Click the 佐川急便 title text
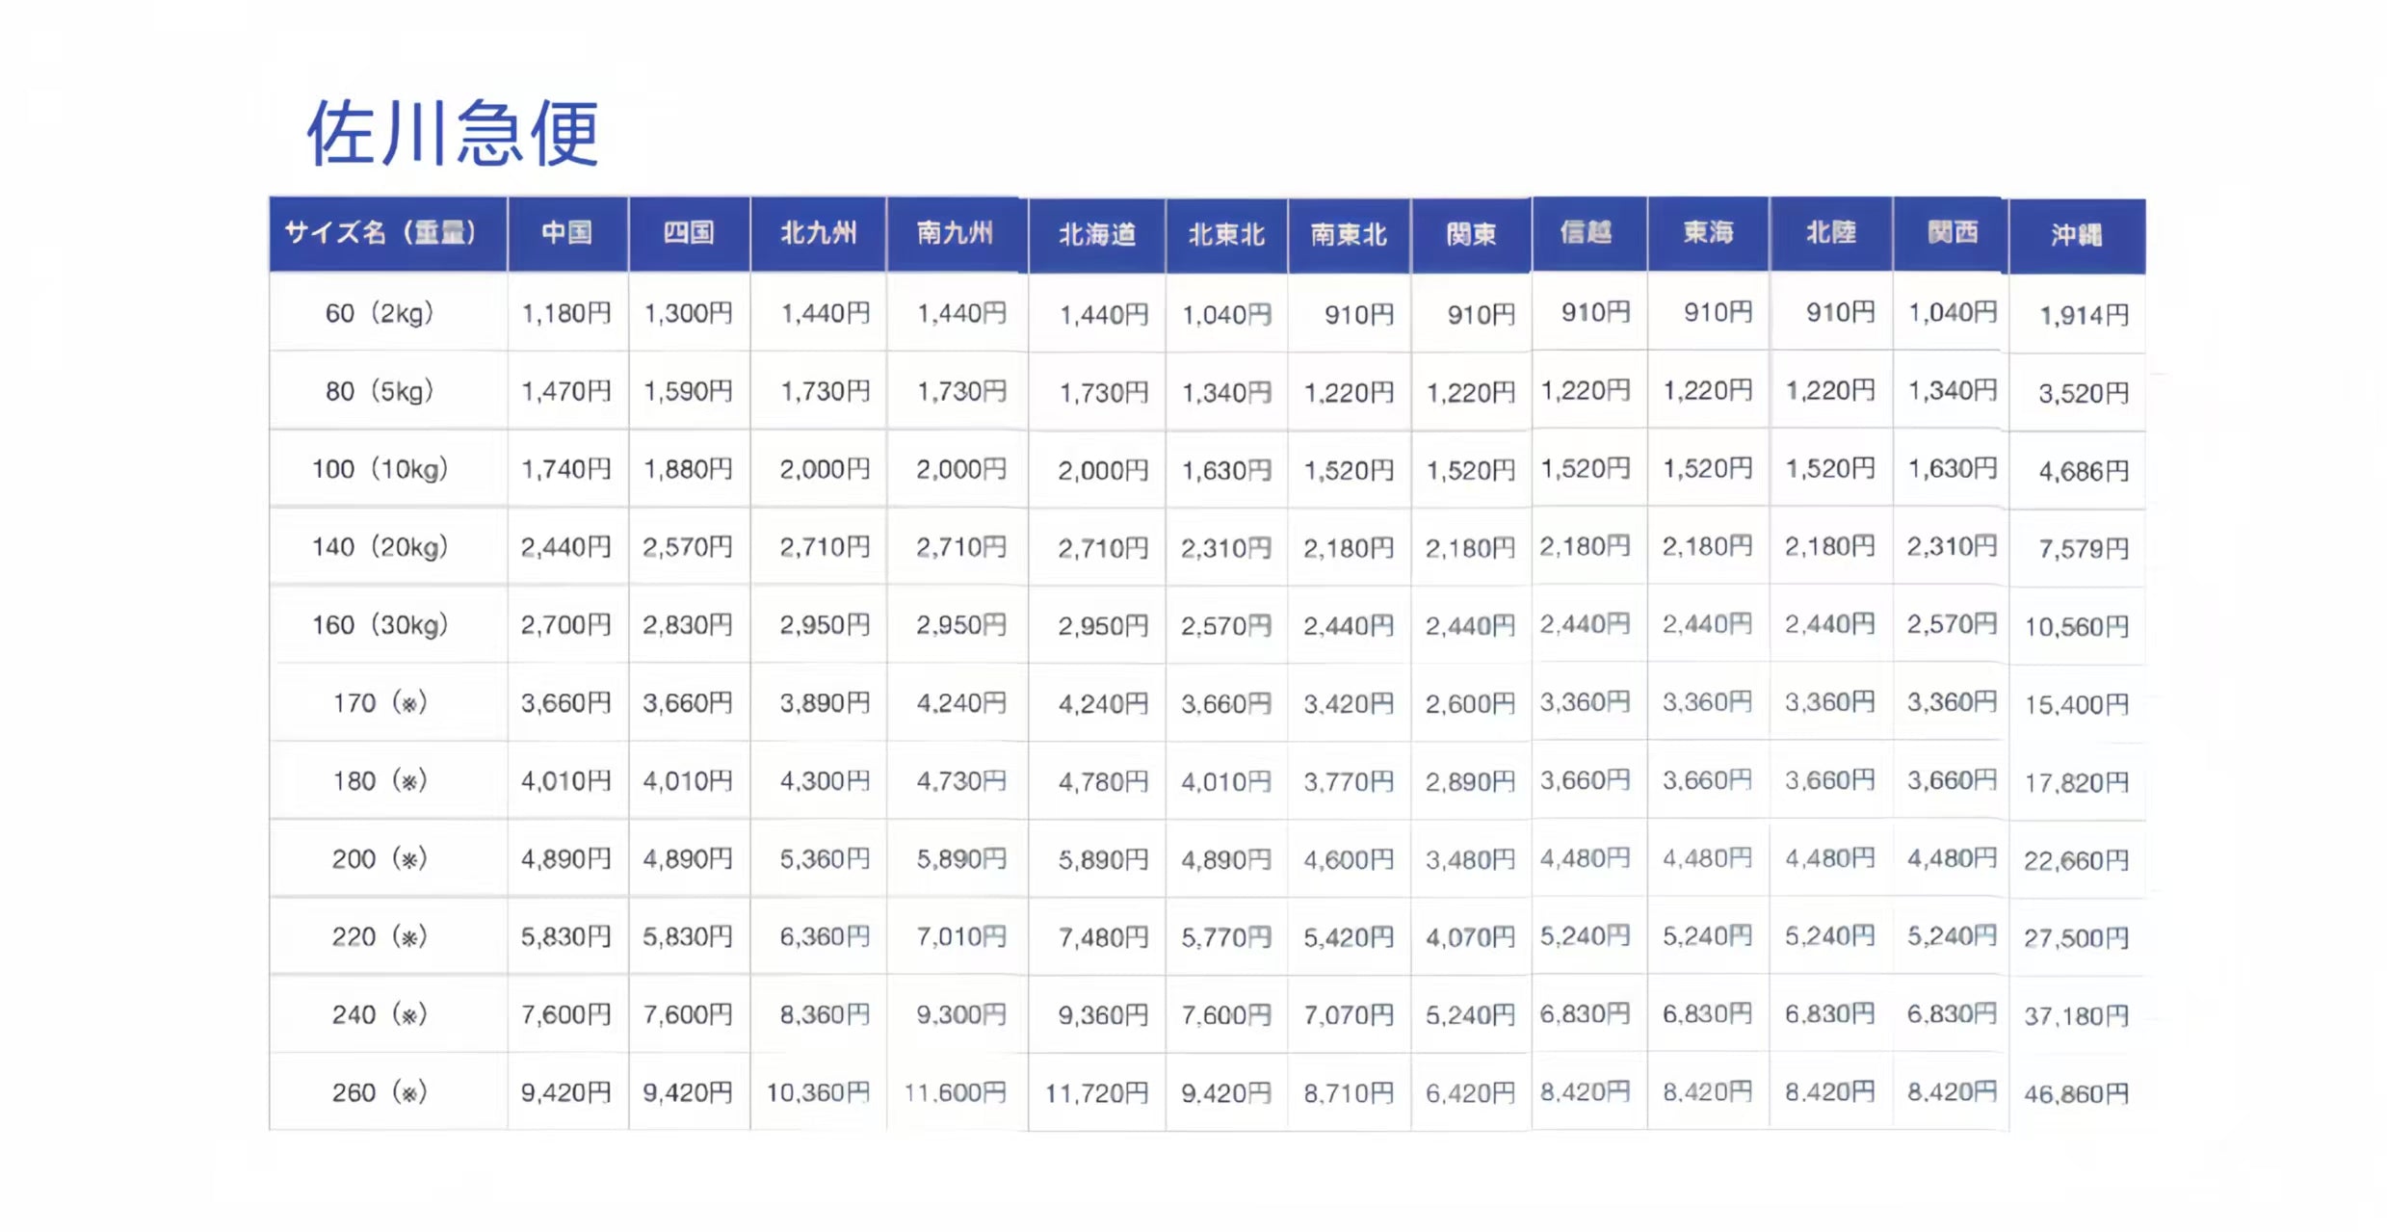The image size is (2387, 1232). click(x=453, y=133)
